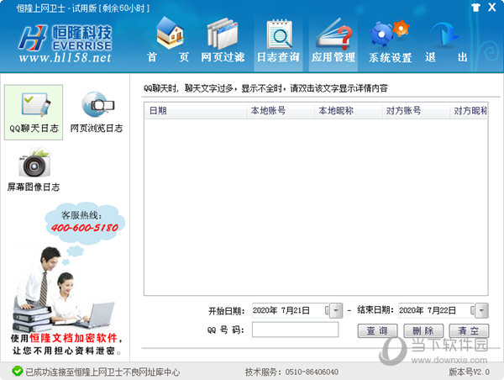
Task: Focus the QQ号码 input box
Action: [x=295, y=330]
